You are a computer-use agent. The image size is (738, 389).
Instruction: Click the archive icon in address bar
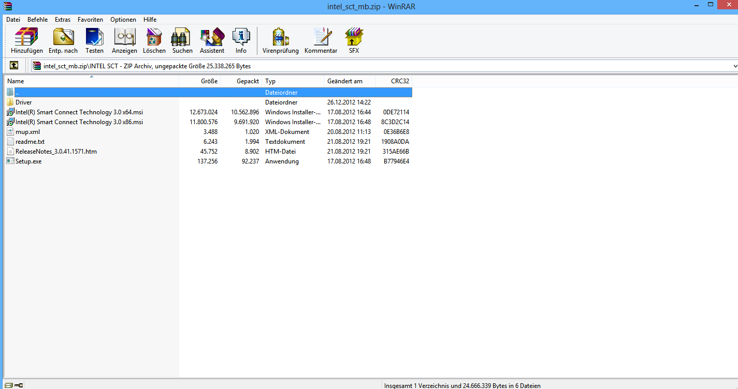[37, 66]
